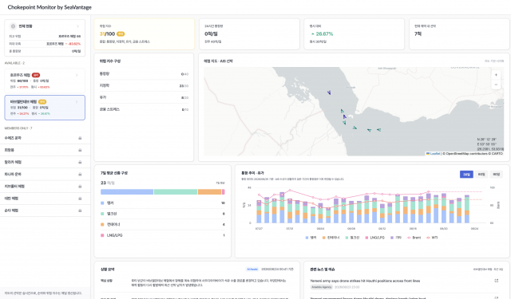Image resolution: width=511 pixels, height=299 pixels.
Task: Click the Anadolu Agency source tag
Action: pos(321,287)
